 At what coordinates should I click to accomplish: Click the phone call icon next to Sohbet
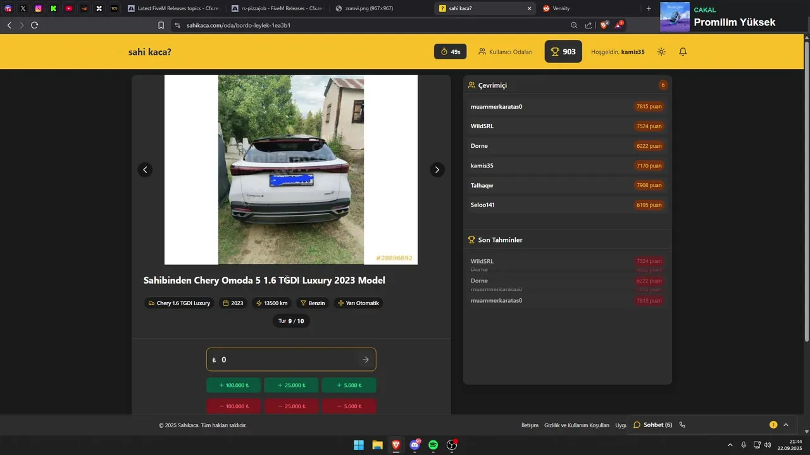[x=682, y=425]
